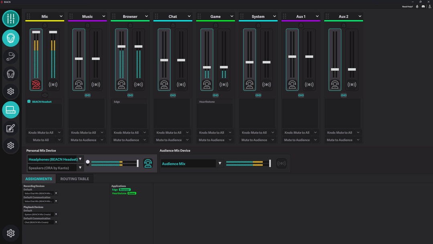Click the BEACN Mix Create device icon
Image resolution: width=433 pixels, height=244 pixels.
(x=11, y=110)
